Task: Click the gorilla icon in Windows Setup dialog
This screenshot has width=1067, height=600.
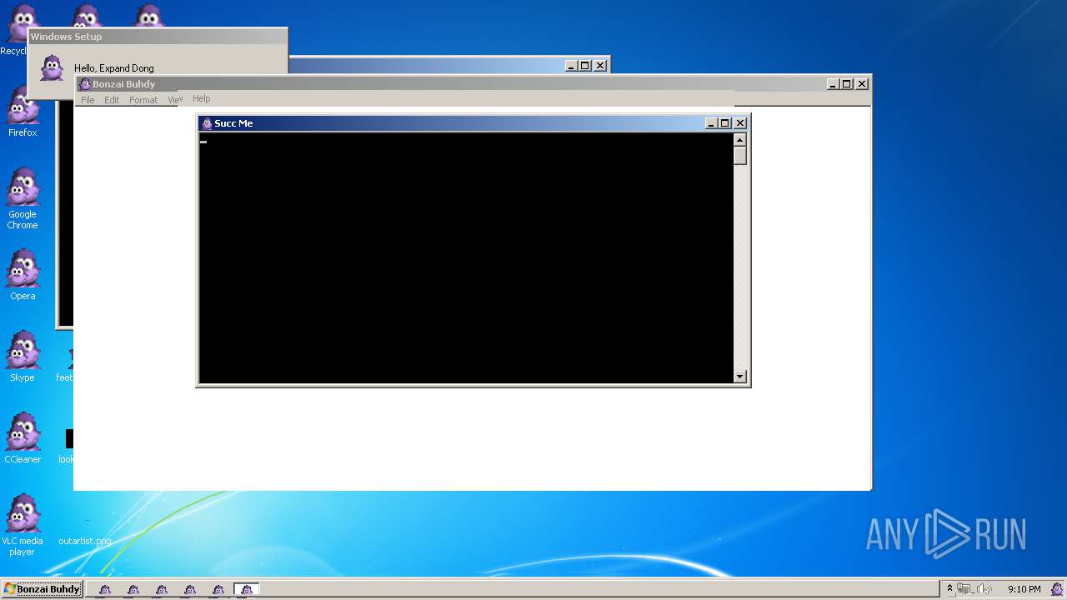Action: tap(52, 67)
